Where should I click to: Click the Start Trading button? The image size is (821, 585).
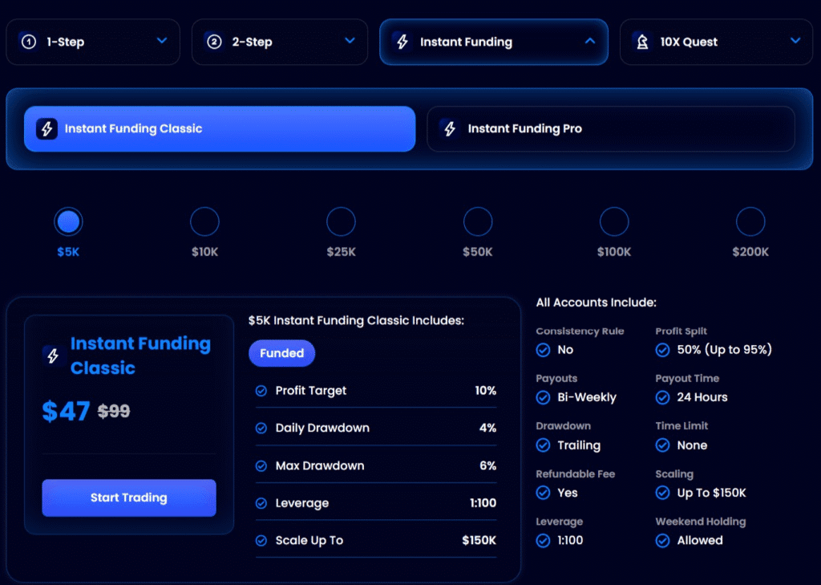point(128,498)
